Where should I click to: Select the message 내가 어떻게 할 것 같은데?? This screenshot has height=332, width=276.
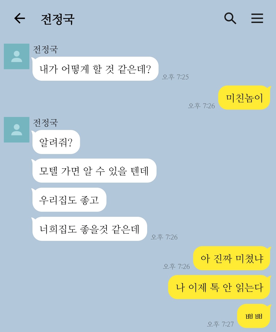click(x=95, y=69)
